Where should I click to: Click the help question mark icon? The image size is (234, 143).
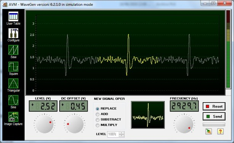220,132
